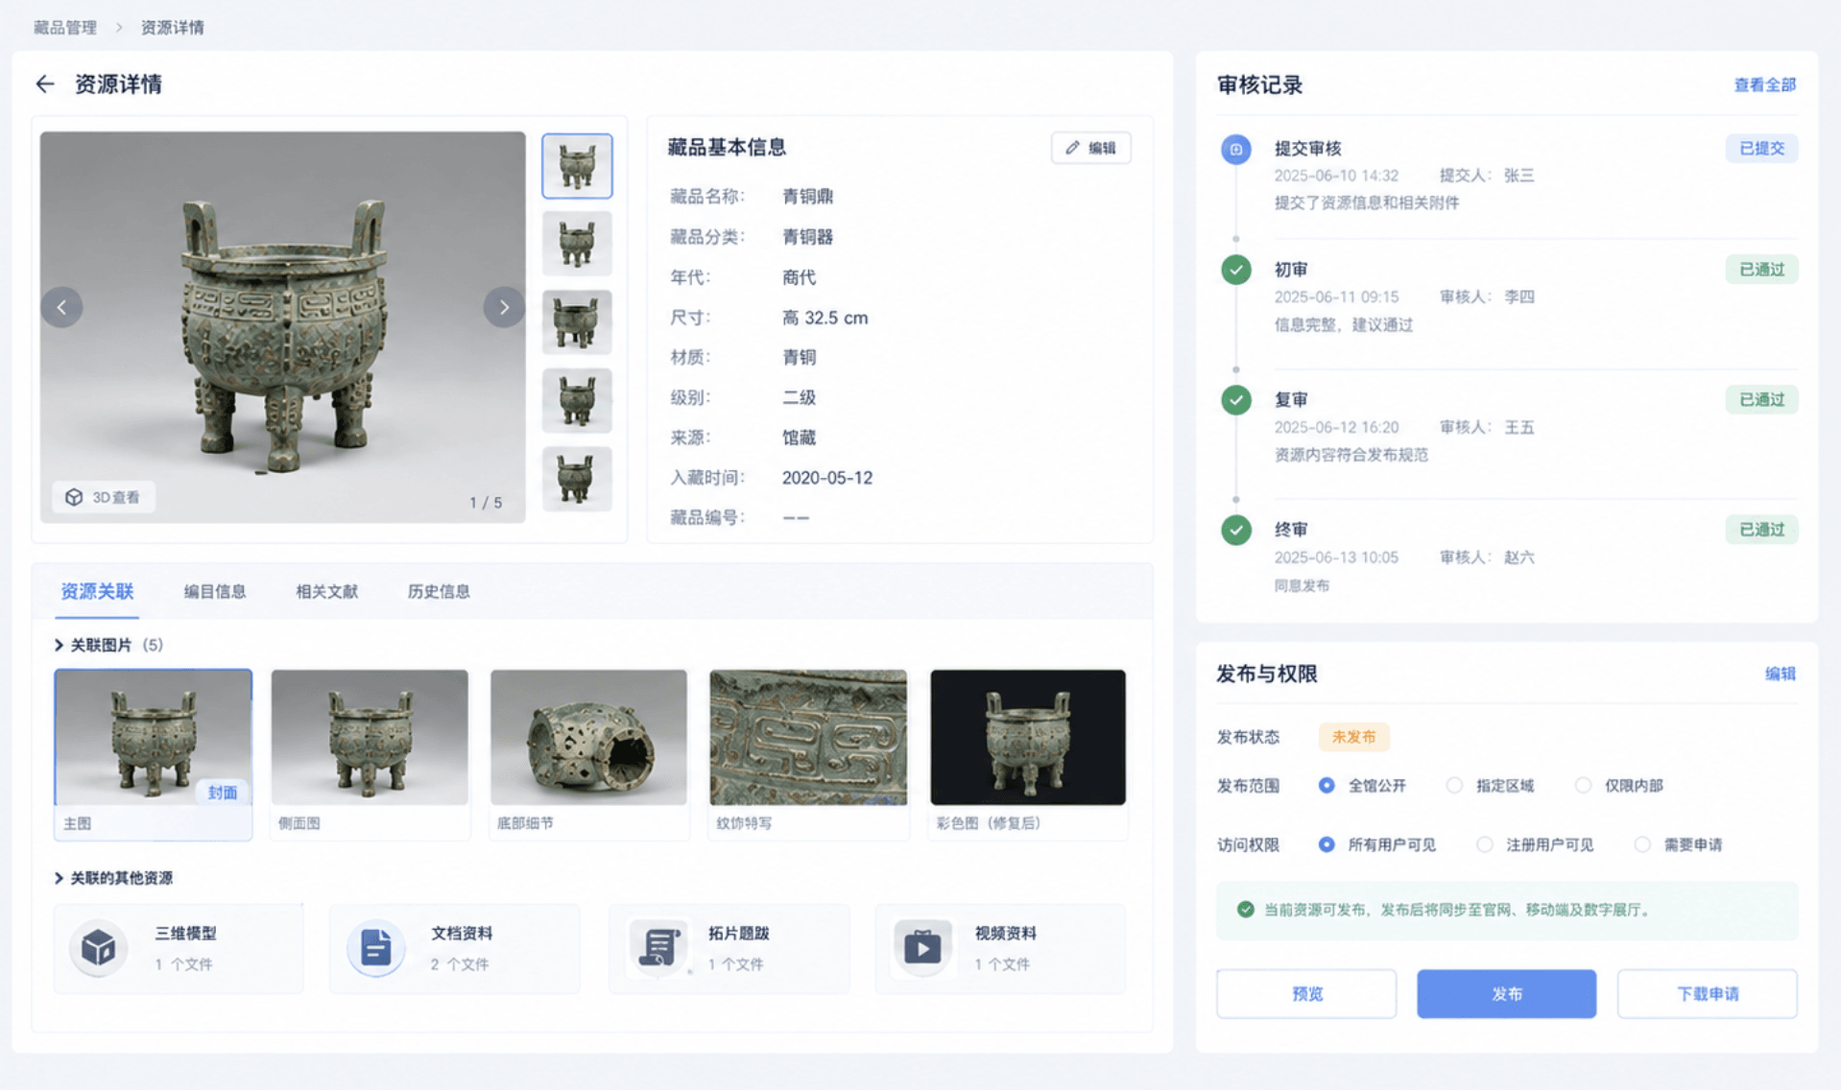Collapse the 关联的其他资源 section
The height and width of the screenshot is (1090, 1841).
tap(59, 878)
